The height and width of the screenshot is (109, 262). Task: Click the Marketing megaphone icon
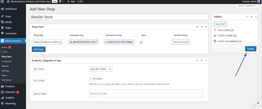(x=2, y=103)
